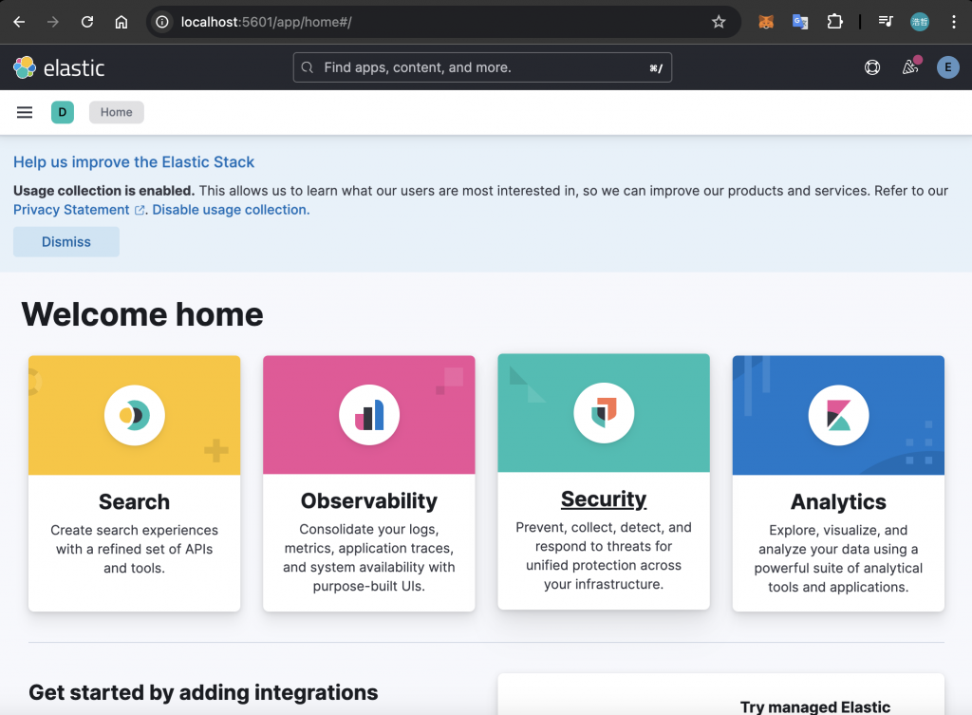Viewport: 972px width, 715px height.
Task: Click the Analytics Kibana icon
Action: [838, 415]
